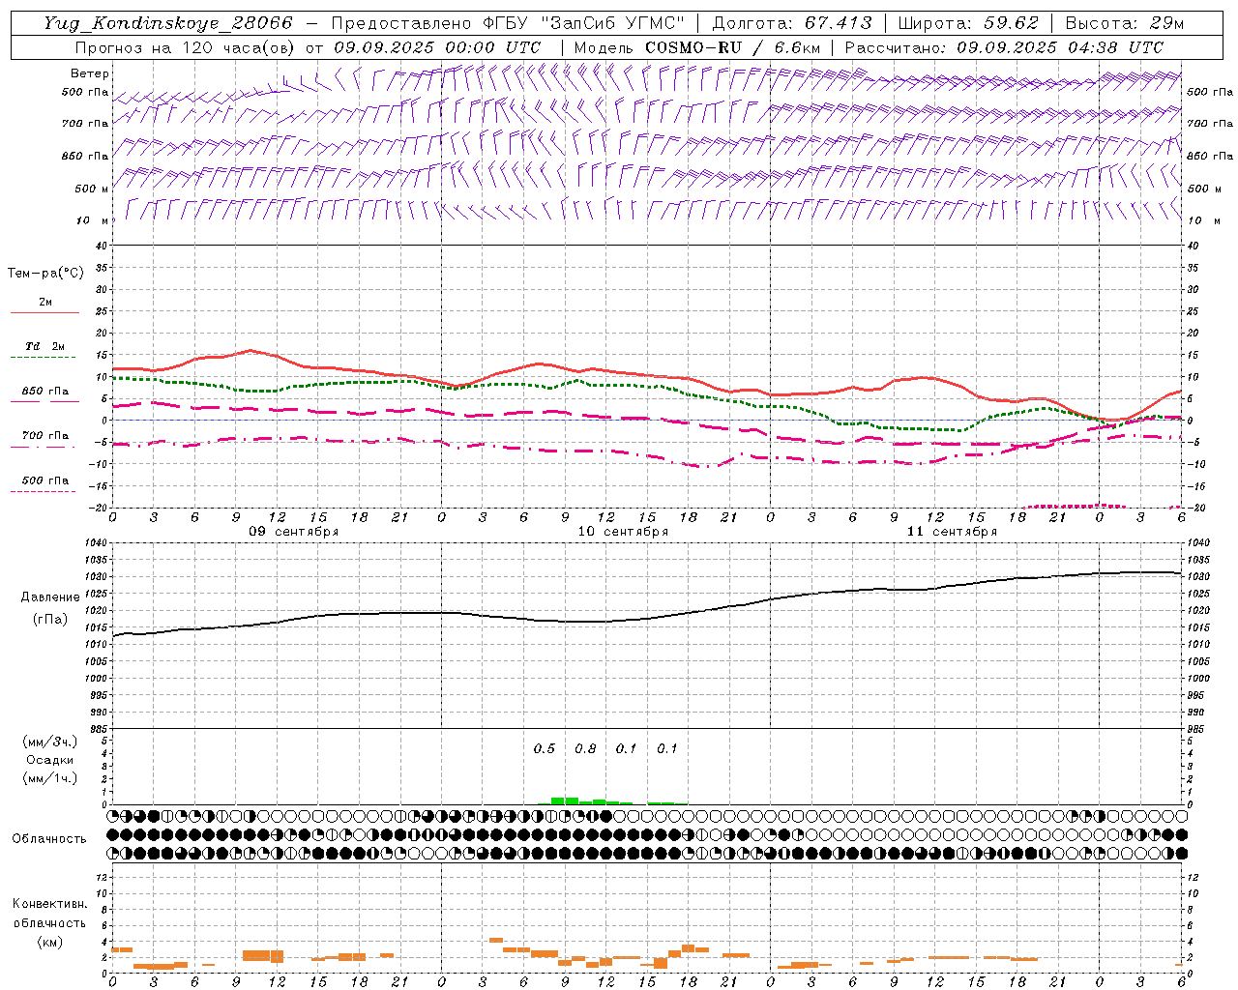Click the 500 м wind level label on the left
The width and height of the screenshot is (1238, 990).
pyautogui.click(x=92, y=189)
